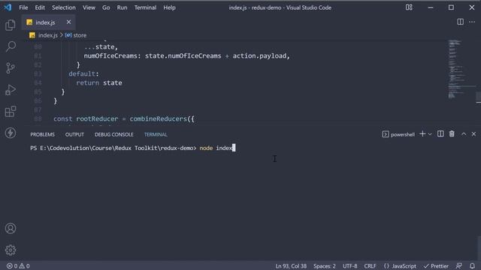
Task: Change line ending via CRLF status item
Action: click(x=370, y=266)
